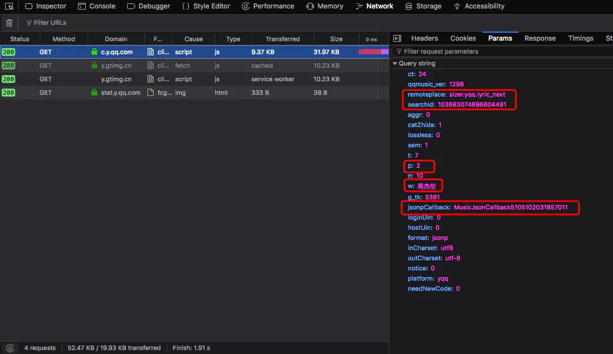Click the waterfall timing bar of first request

[x=373, y=51]
